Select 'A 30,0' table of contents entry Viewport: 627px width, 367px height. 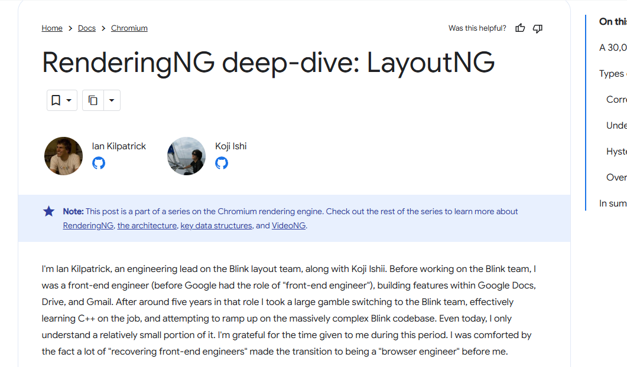pyautogui.click(x=613, y=48)
